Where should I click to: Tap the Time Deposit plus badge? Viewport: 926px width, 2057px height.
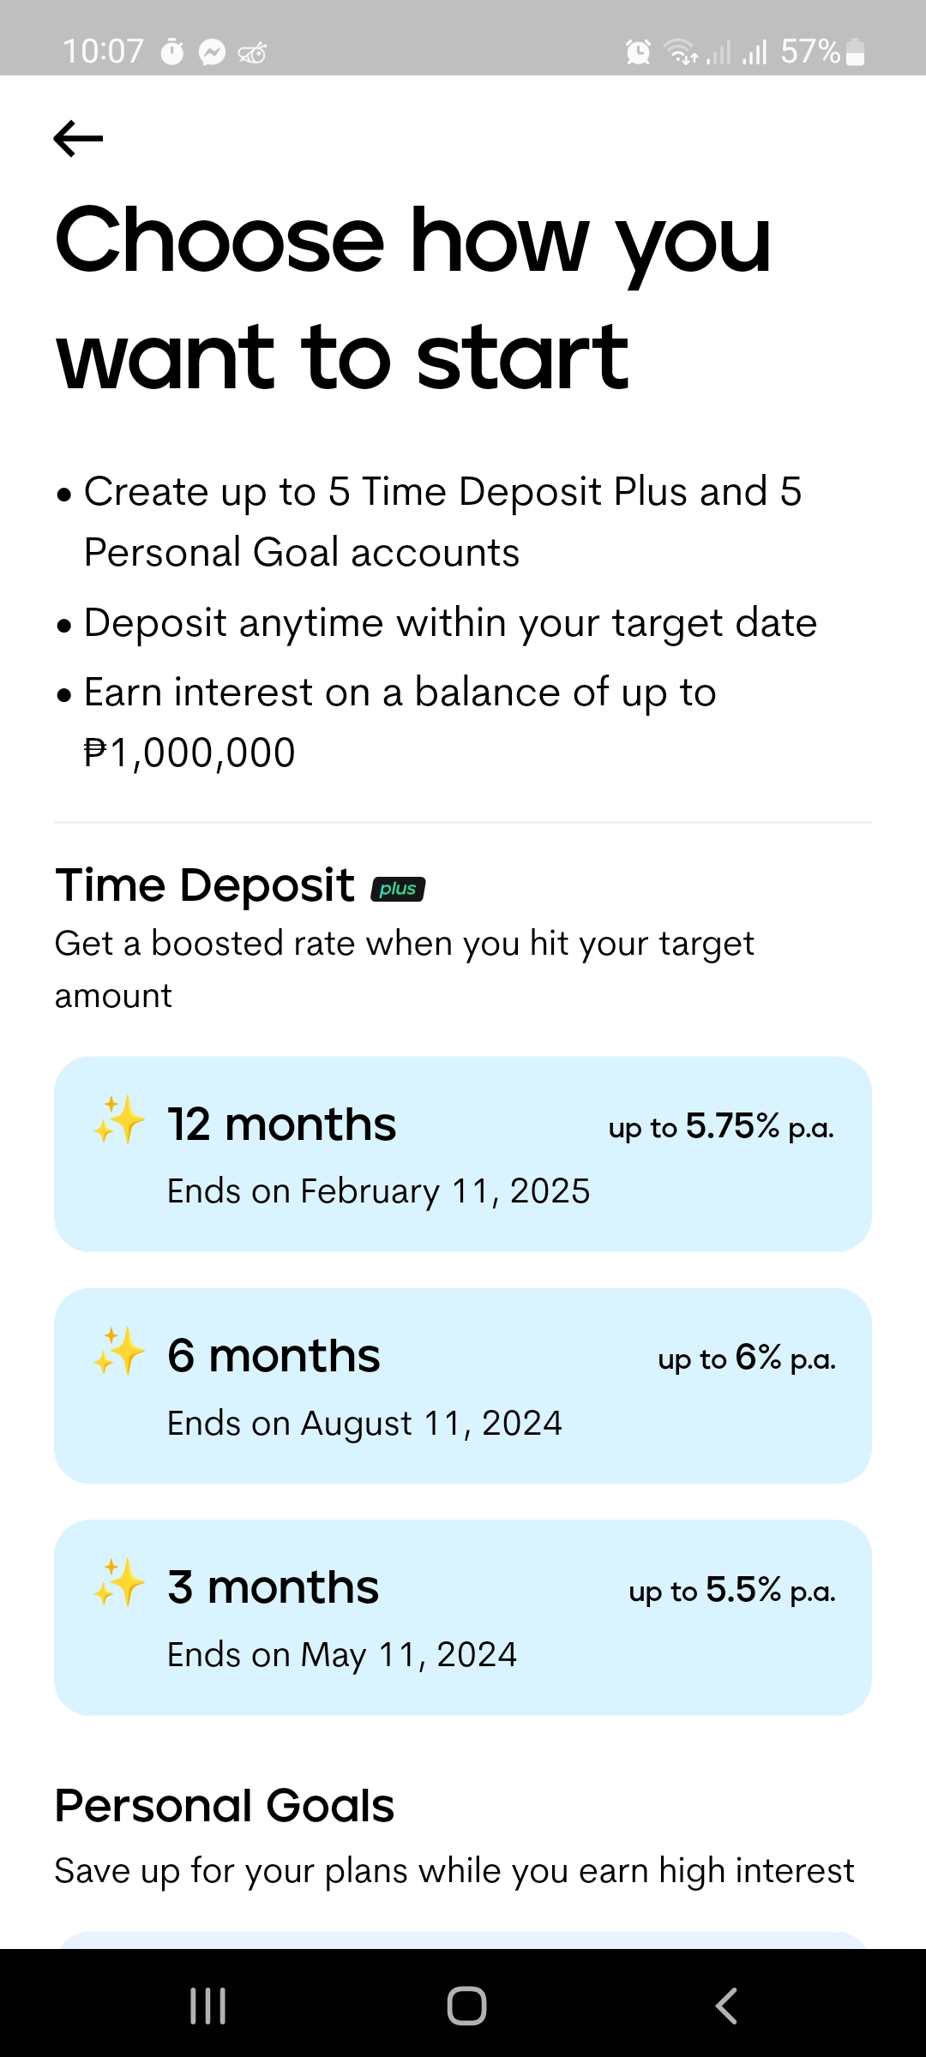pyautogui.click(x=398, y=889)
